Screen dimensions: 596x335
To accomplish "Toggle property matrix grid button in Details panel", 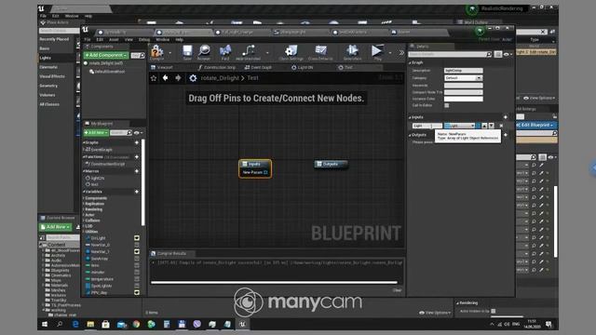I will [498, 55].
